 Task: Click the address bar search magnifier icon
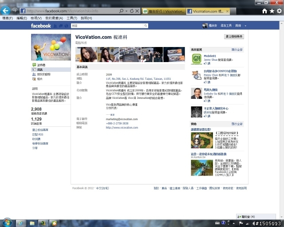121,11
